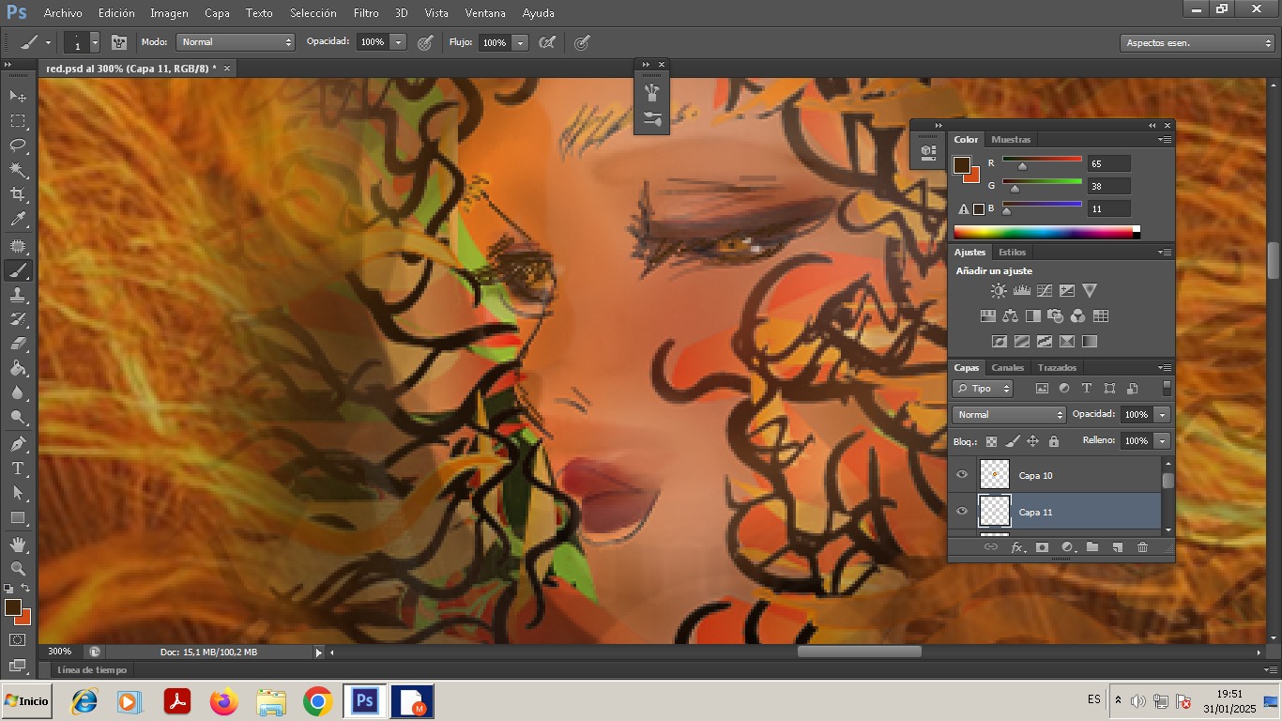Screen dimensions: 1282x721
Task: Toggle Quick Mask mode
Action: click(18, 640)
